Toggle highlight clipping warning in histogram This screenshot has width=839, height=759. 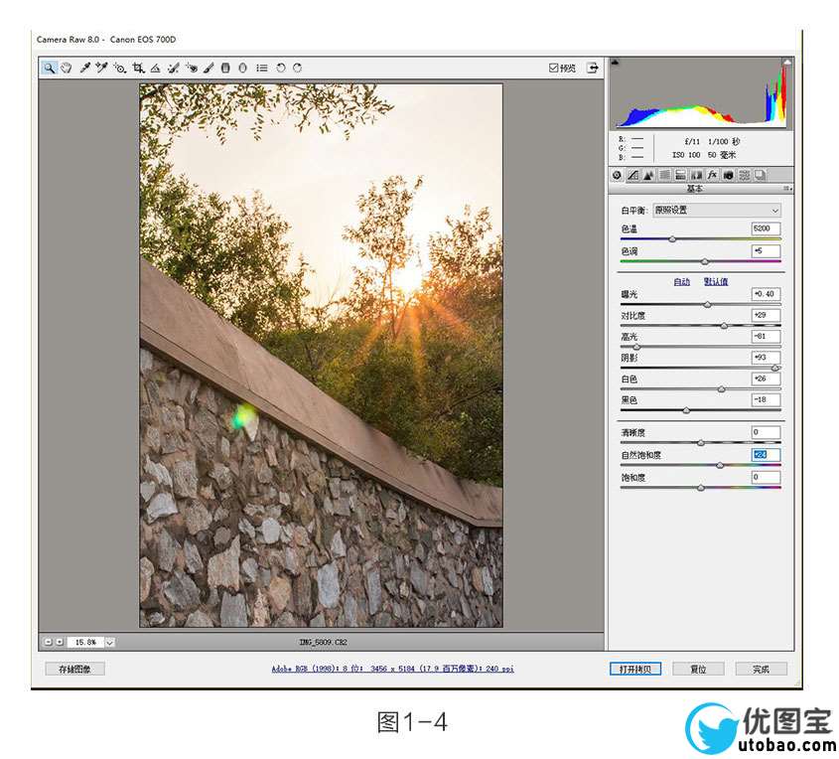(786, 64)
